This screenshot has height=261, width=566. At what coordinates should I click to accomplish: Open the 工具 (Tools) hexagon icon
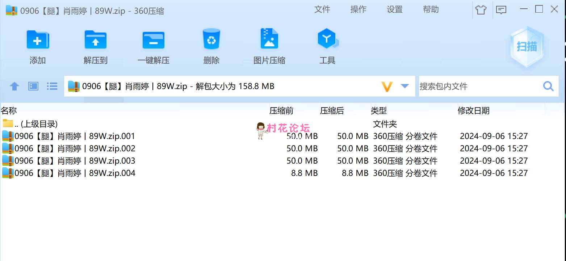(x=328, y=39)
